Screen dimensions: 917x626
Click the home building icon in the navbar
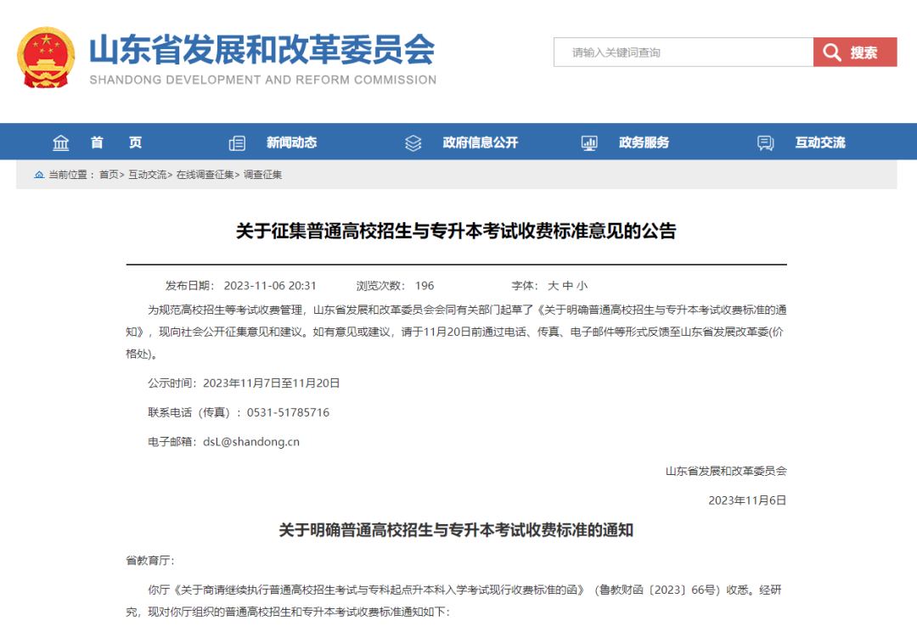61,143
